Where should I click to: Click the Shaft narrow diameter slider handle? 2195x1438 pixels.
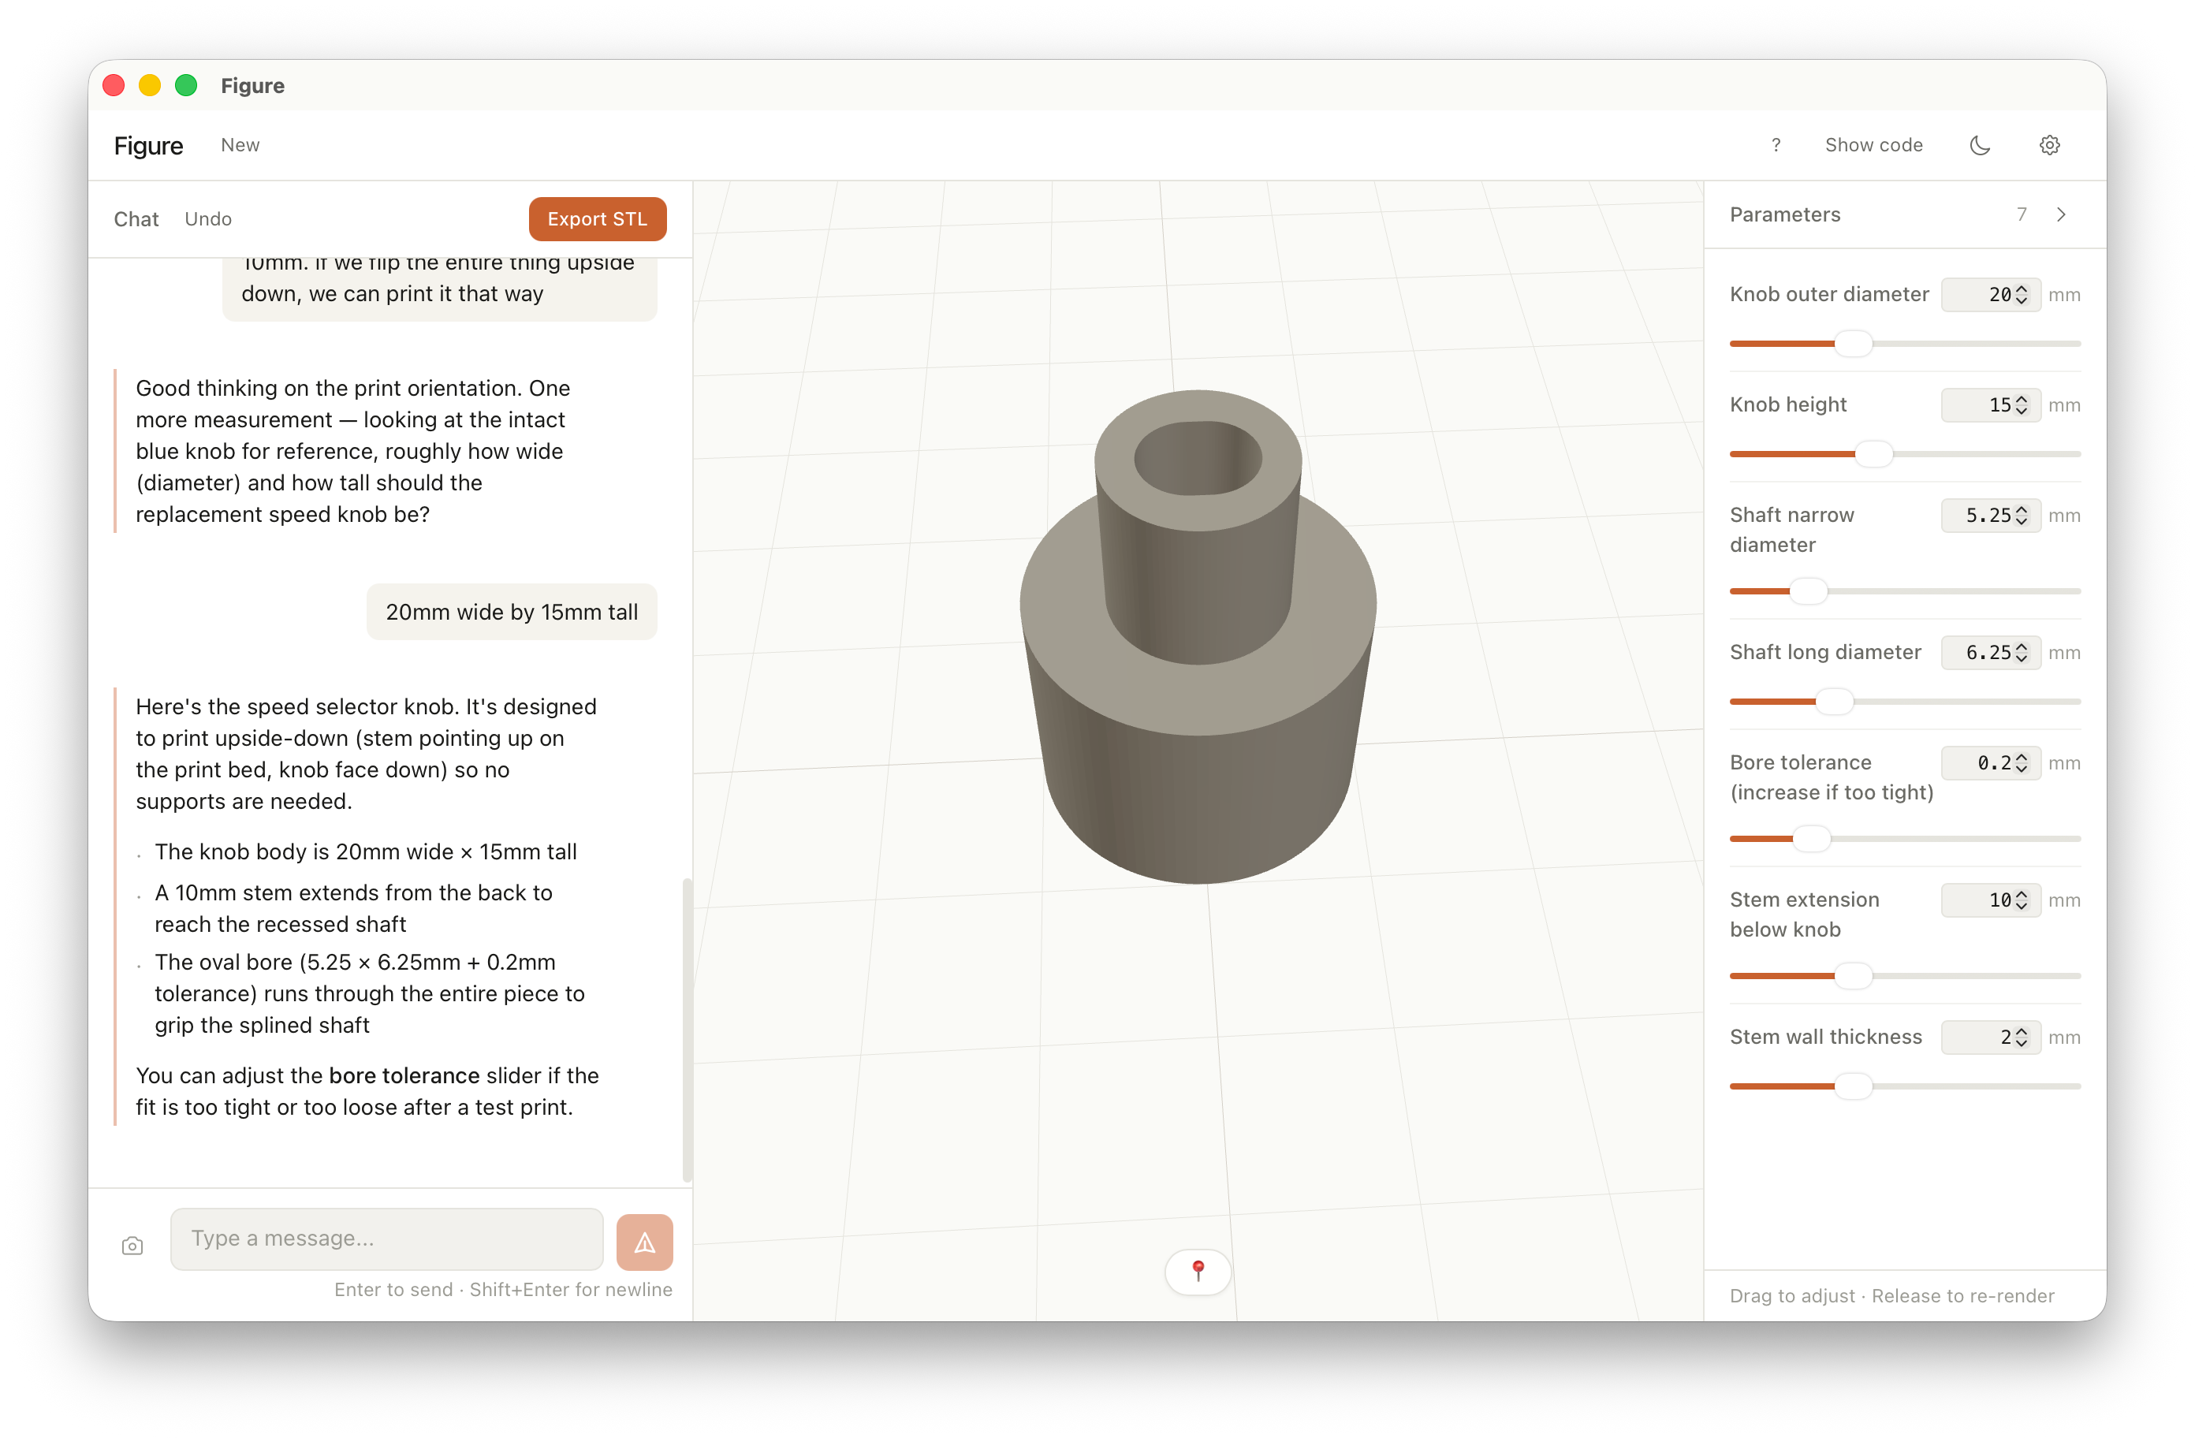(1809, 591)
